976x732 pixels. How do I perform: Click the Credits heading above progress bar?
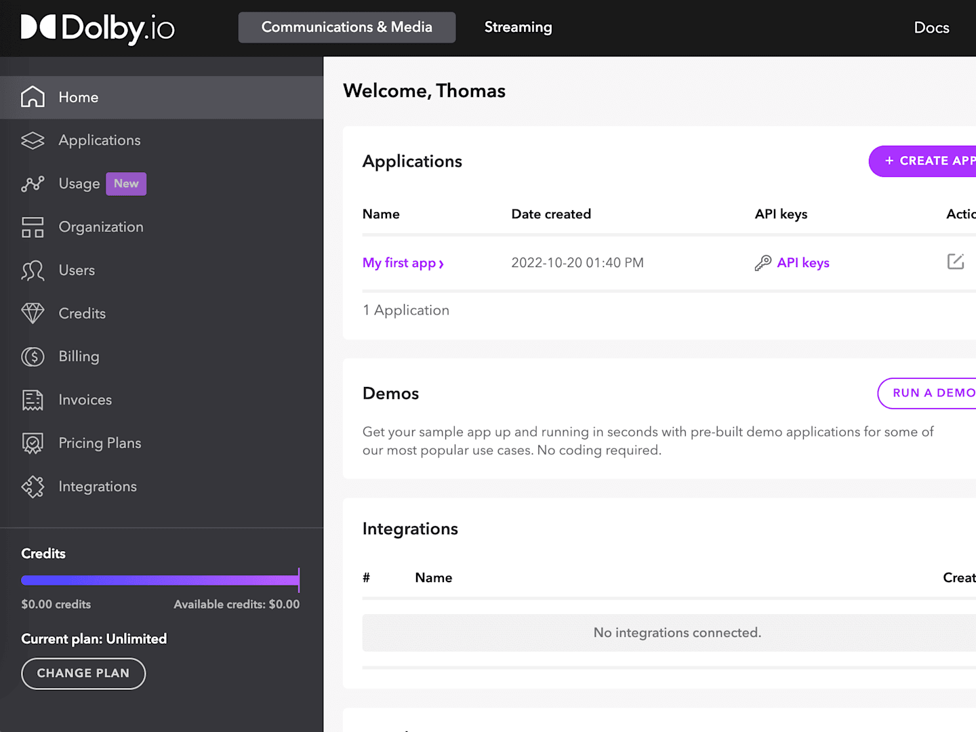(x=43, y=554)
